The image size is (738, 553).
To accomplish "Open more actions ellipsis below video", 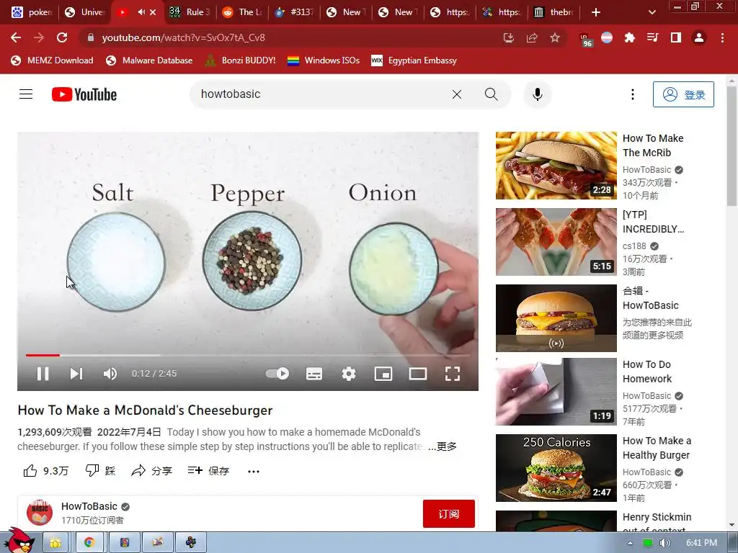I will 254,471.
